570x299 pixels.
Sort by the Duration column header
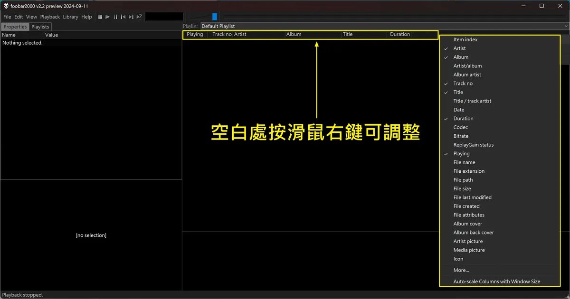coord(399,34)
